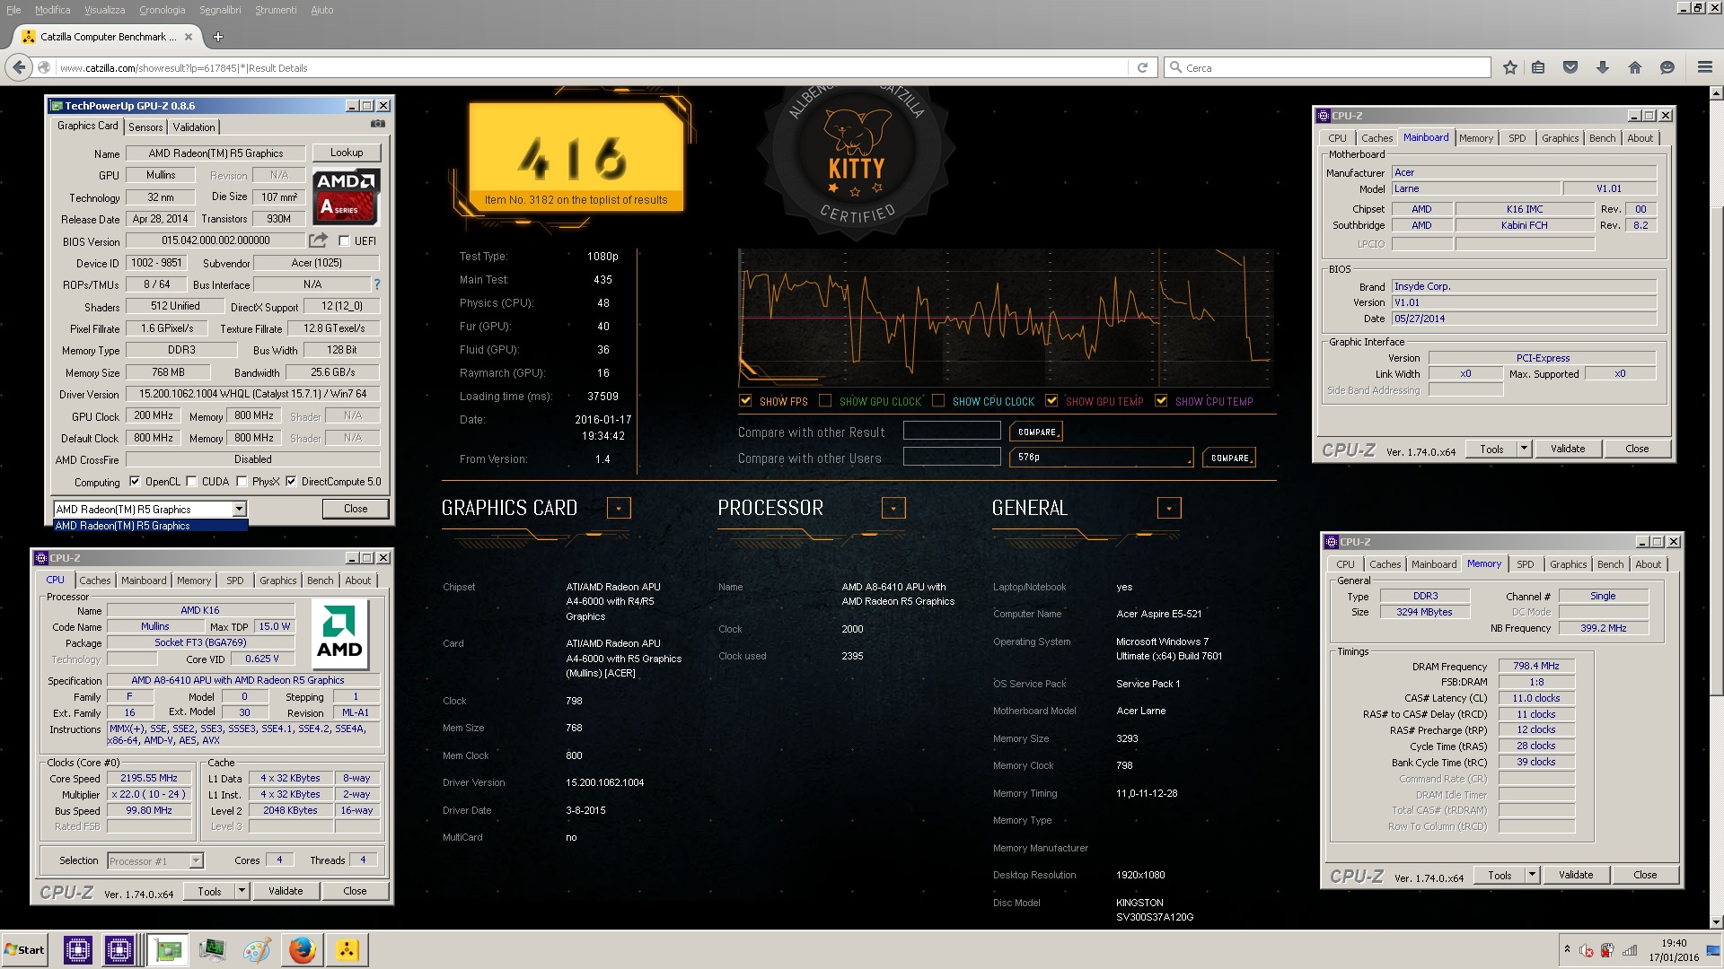This screenshot has height=969, width=1724.
Task: Open second CPU-Z taskbar icon
Action: click(x=119, y=949)
